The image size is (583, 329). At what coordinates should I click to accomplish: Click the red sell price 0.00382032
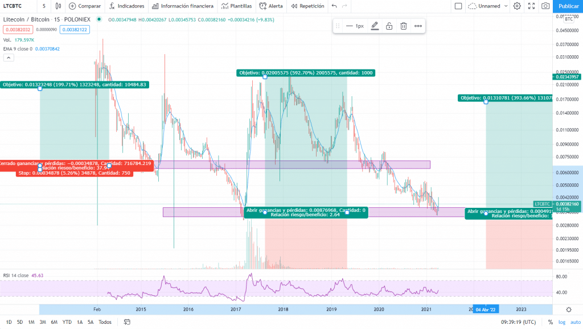tap(18, 30)
